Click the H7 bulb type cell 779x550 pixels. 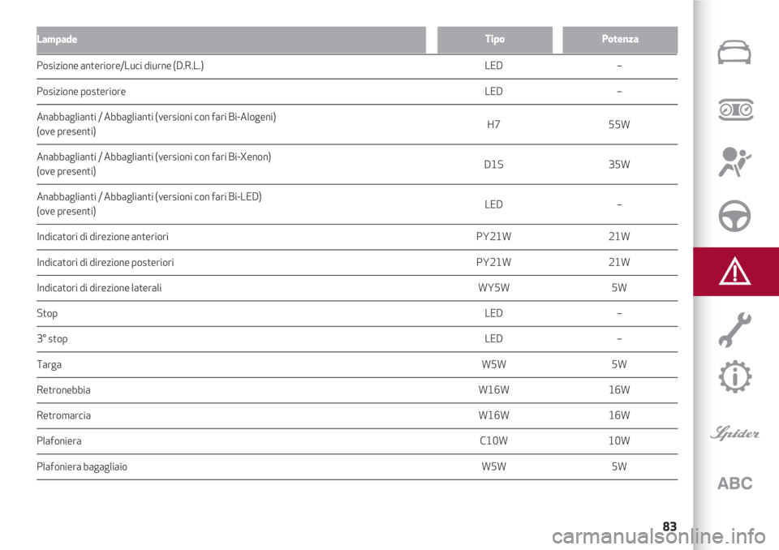494,125
